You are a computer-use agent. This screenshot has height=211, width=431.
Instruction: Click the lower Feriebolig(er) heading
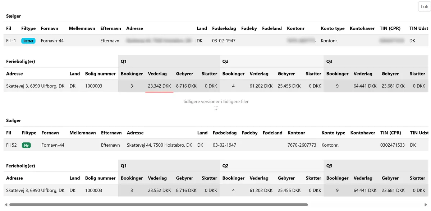click(20, 166)
